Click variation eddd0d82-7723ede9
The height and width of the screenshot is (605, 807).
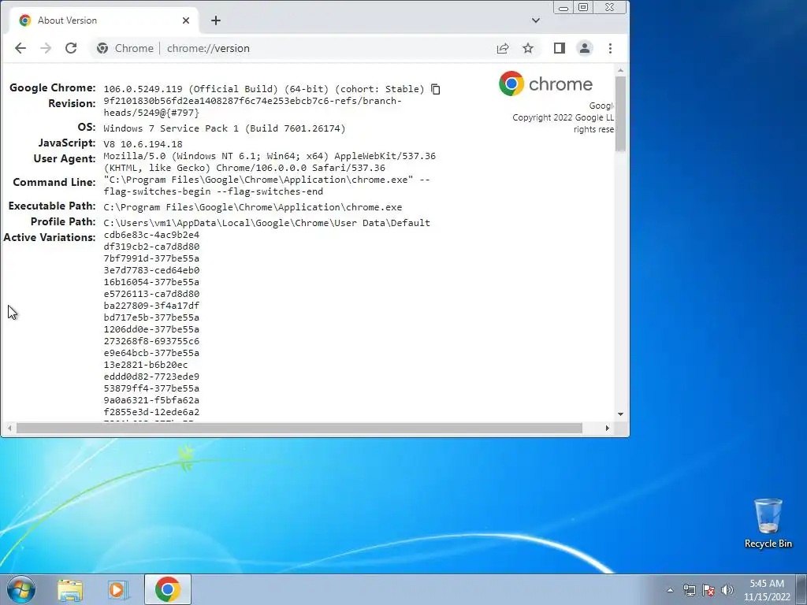coord(151,377)
